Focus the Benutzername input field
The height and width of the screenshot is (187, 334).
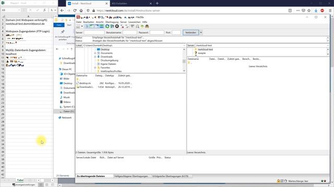coord(130,32)
